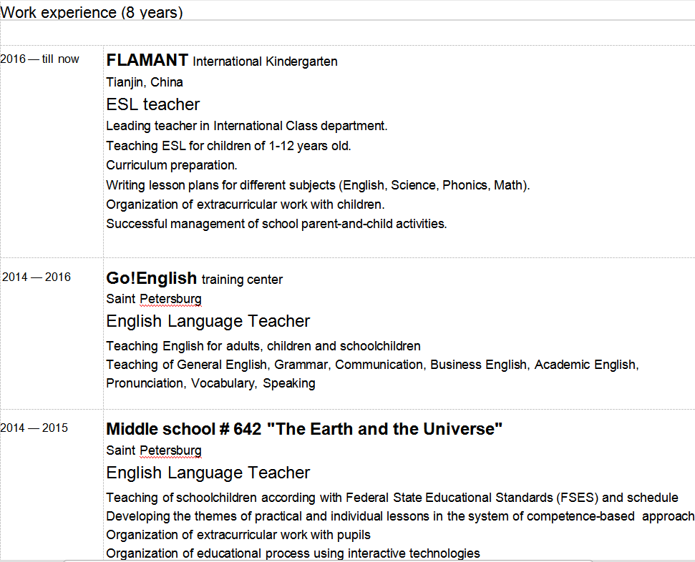Click the 'Writing lesson plans' line
The height and width of the screenshot is (562, 695).
(x=318, y=185)
